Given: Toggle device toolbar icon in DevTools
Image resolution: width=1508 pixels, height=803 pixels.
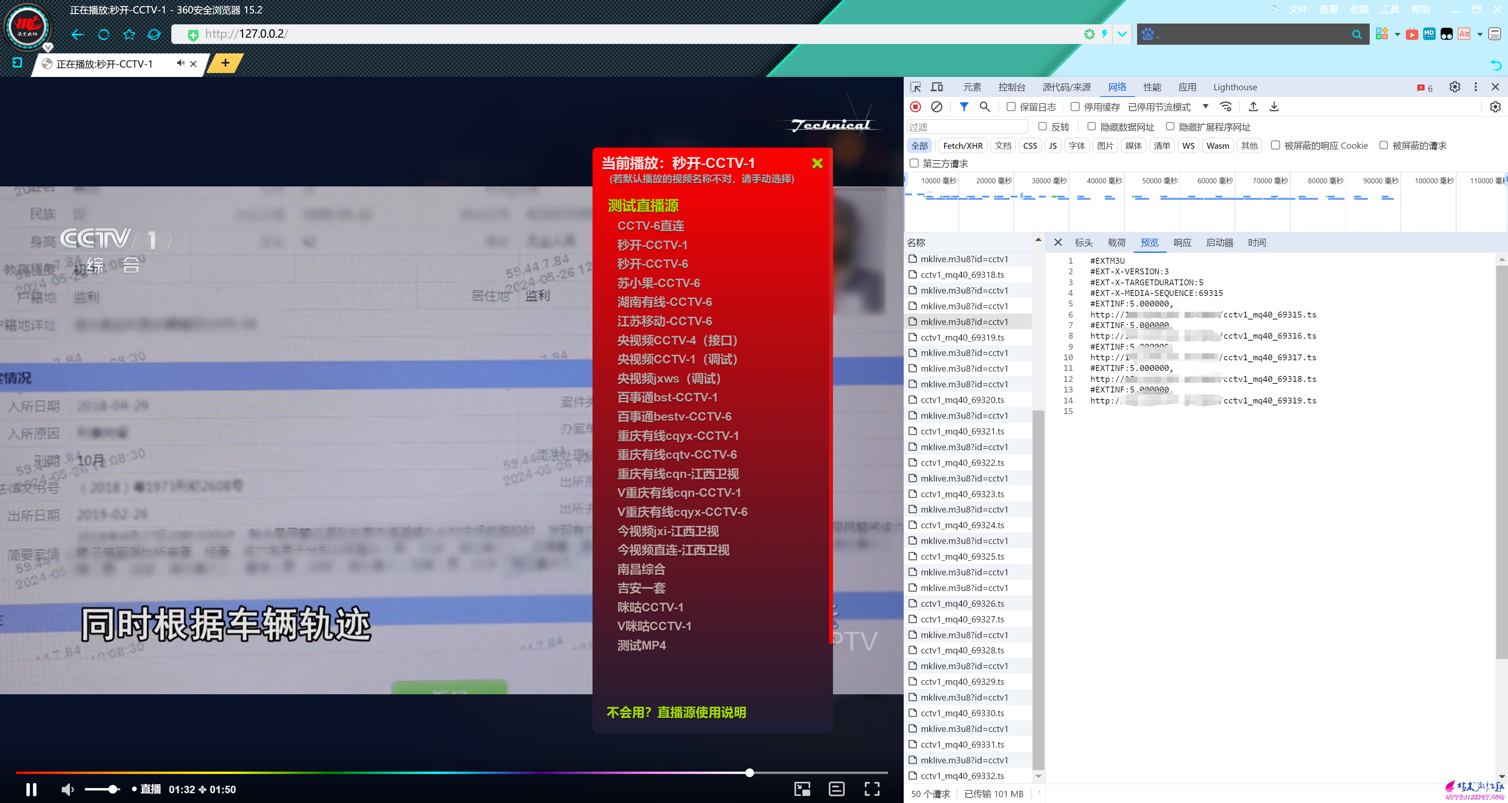Looking at the screenshot, I should (x=937, y=87).
